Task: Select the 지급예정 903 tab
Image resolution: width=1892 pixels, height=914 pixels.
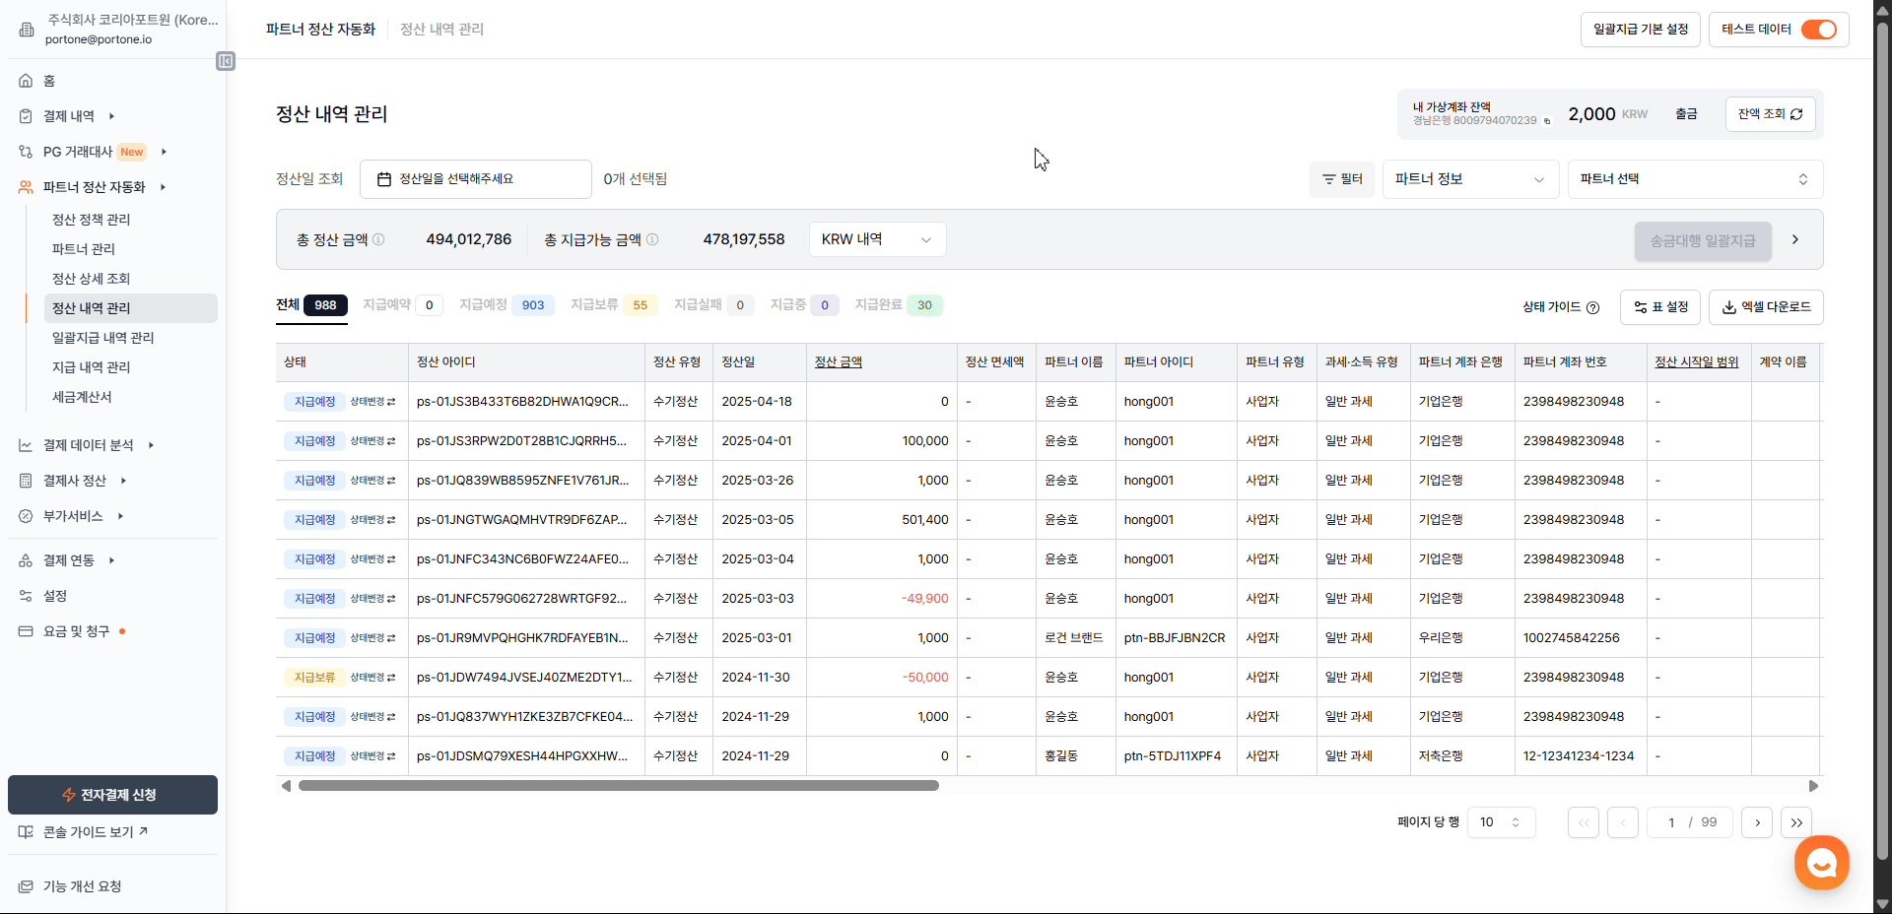Action: tap(507, 305)
